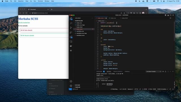Viewport: 181px width, 102px height.
Task: Open the Source Control view
Action: tap(71, 28)
